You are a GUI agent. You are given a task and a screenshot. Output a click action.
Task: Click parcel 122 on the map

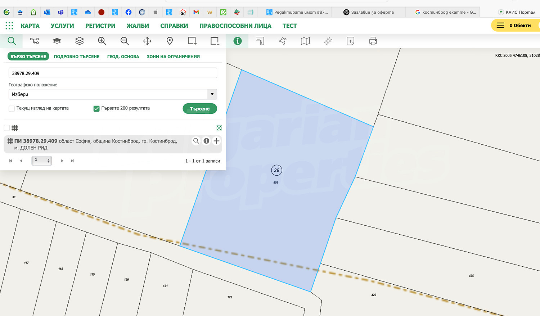tap(230, 297)
